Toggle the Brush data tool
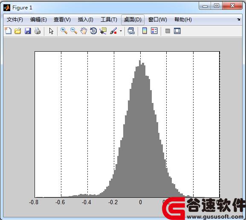246x220 pixels. [x=113, y=31]
